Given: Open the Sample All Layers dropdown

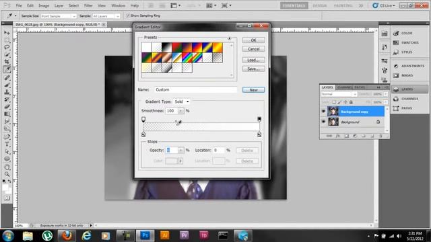Looking at the screenshot, I should (x=106, y=16).
